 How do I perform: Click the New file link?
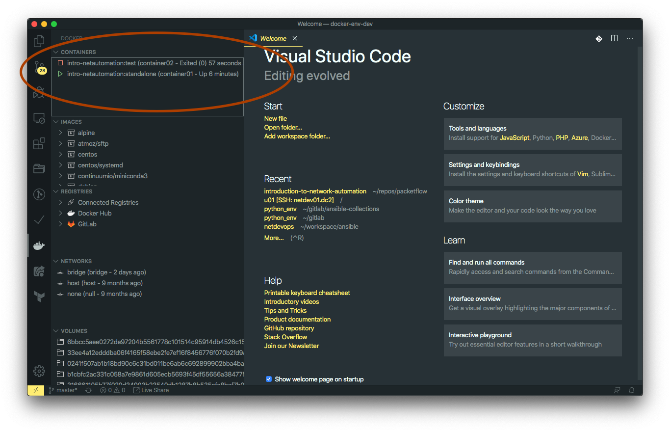[x=275, y=118]
